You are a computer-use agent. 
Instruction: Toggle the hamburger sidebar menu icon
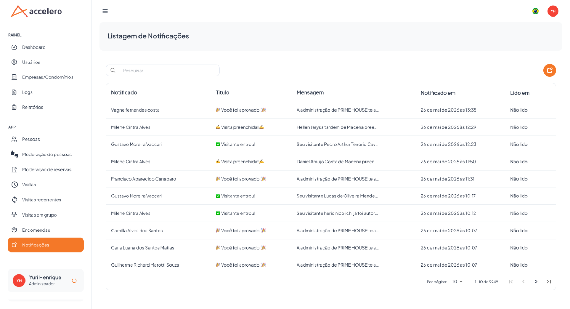105,11
